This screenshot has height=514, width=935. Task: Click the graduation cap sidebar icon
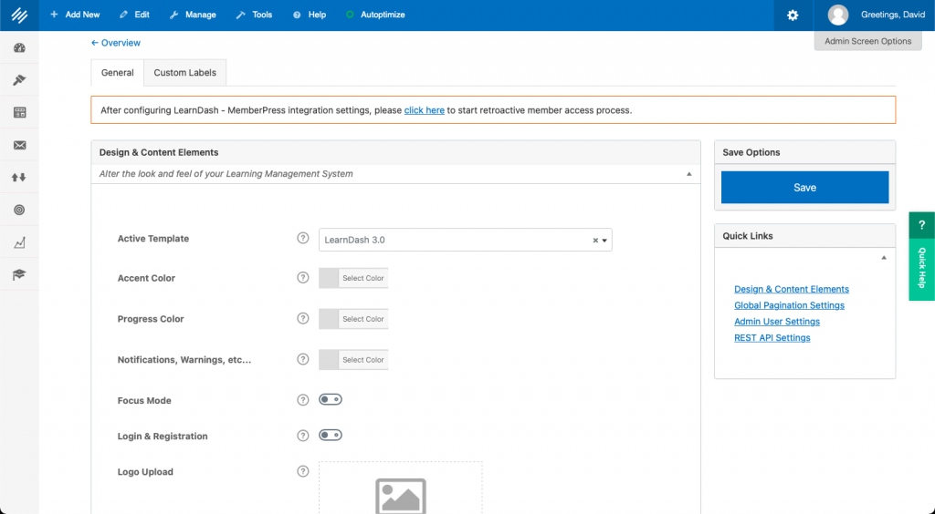pos(19,274)
